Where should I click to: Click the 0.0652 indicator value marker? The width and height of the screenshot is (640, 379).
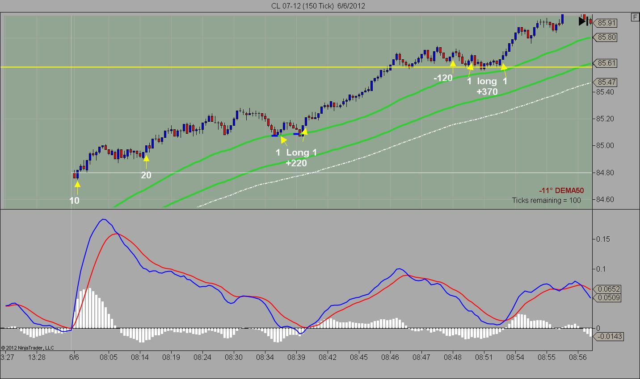pos(607,289)
